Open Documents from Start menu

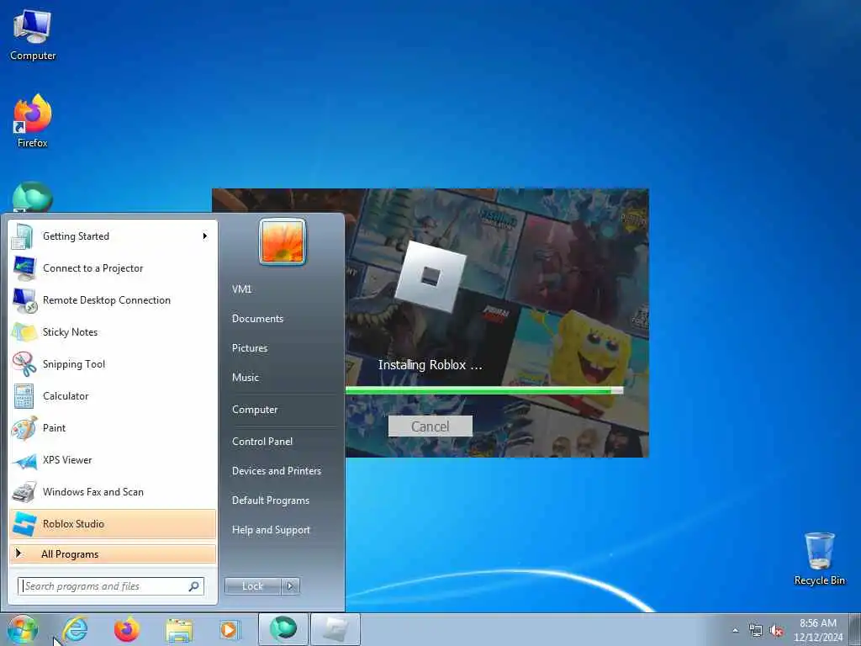[x=257, y=319]
